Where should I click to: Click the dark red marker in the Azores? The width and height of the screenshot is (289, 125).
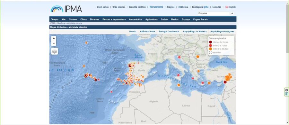click(96, 80)
